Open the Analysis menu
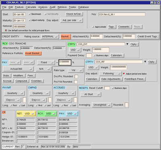Image resolution: width=161 pixels, height=150 pixels. point(43,7)
